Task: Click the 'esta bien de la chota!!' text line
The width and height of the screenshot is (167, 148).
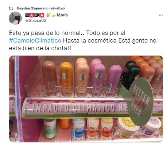Action: [x=40, y=48]
